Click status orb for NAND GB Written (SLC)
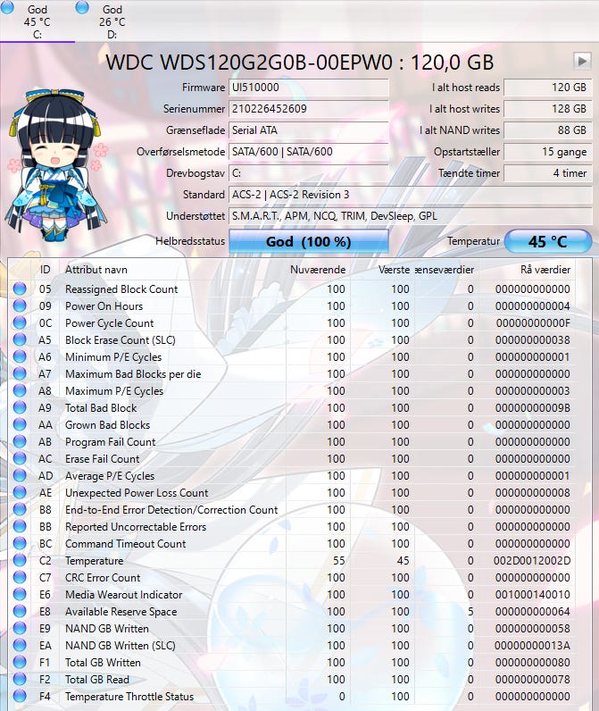This screenshot has width=599, height=711. tap(20, 645)
